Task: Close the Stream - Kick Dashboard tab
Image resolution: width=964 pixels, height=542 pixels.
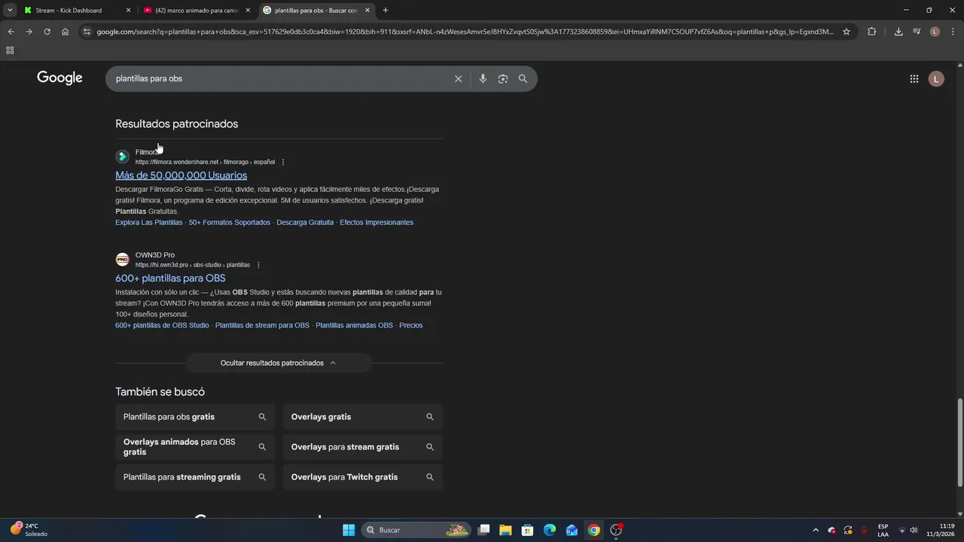Action: click(x=128, y=11)
